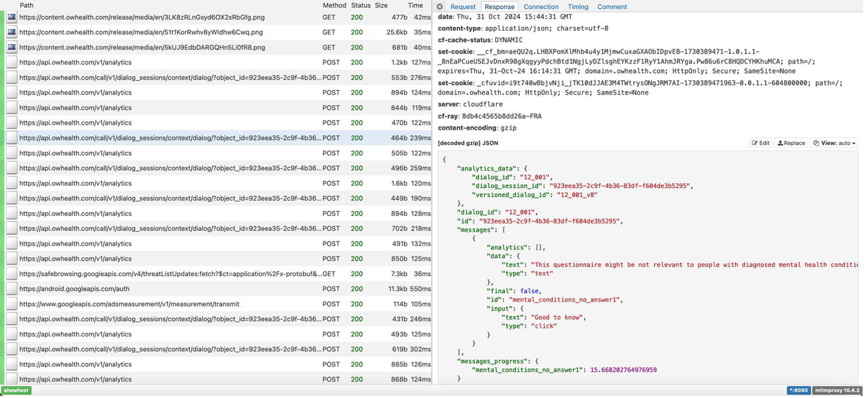Click the showhost status badge
This screenshot has height=398, width=864.
16,390
